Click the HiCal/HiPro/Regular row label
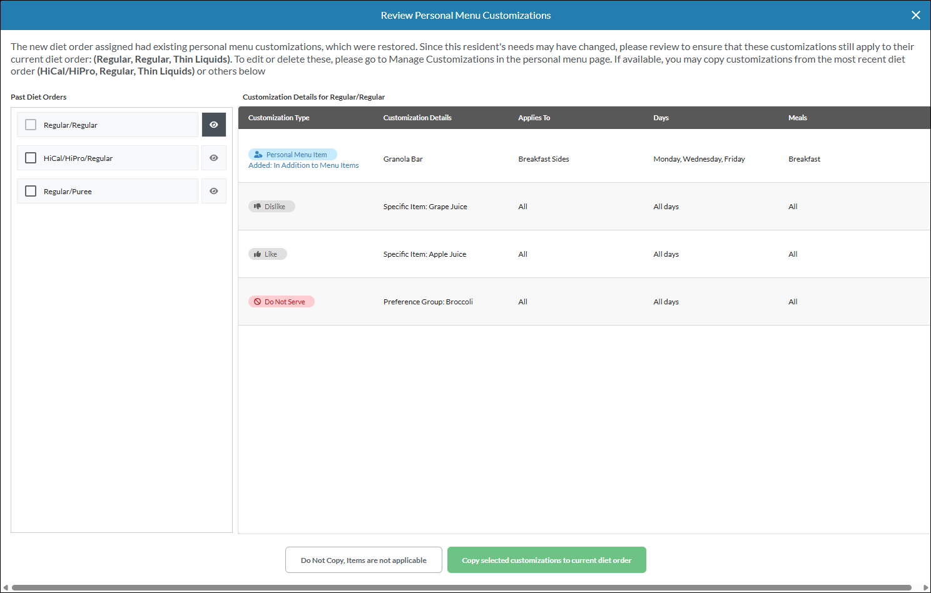The image size is (931, 593). tap(78, 158)
